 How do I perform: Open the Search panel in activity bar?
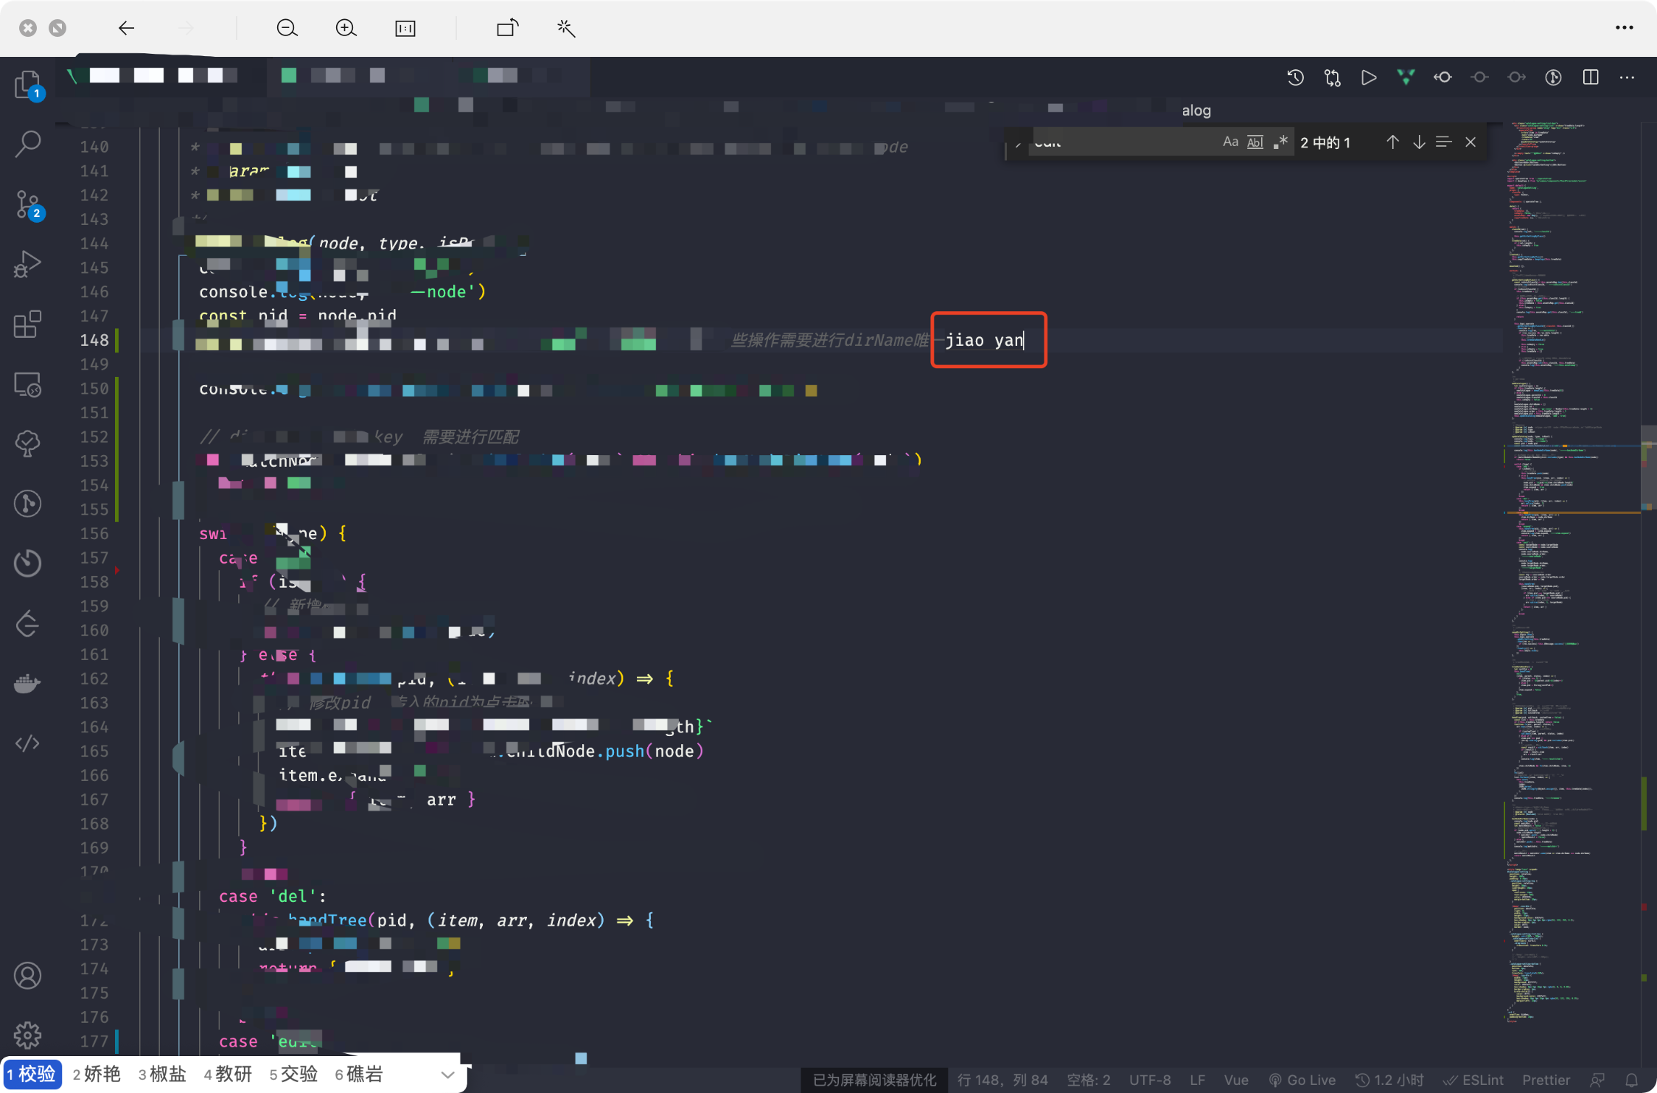[x=27, y=144]
